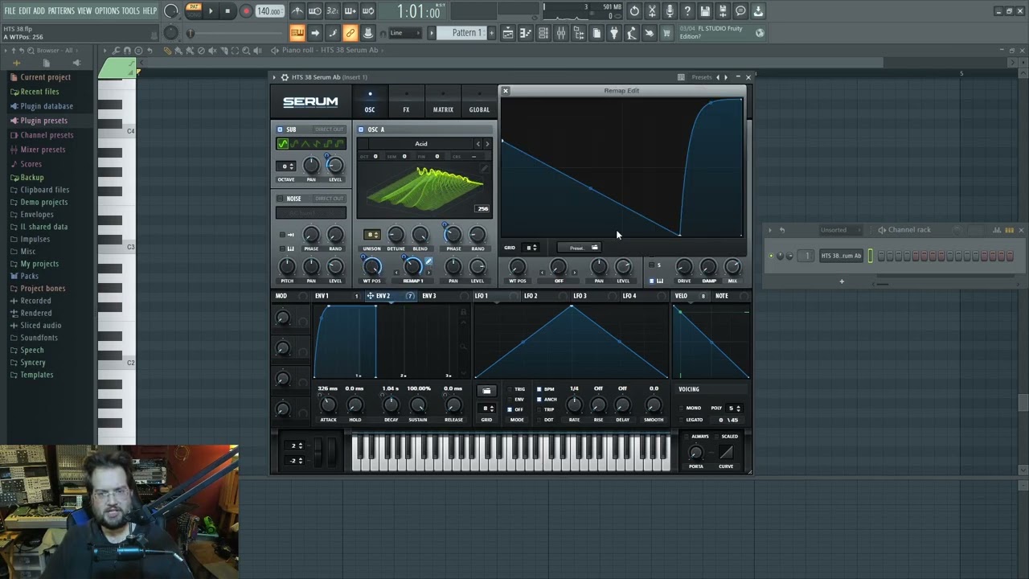1029x579 pixels.
Task: Enable LEGATO voicing checkbox
Action: [681, 420]
